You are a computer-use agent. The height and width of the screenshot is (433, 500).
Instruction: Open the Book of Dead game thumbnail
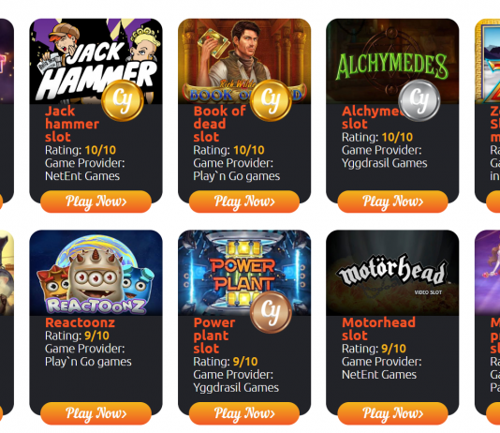tap(244, 61)
